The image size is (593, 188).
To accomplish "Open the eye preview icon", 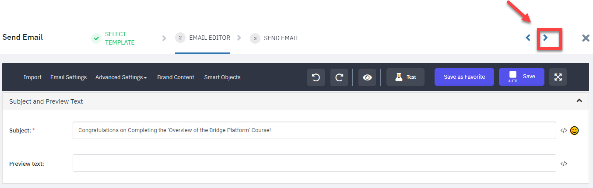I will (367, 77).
